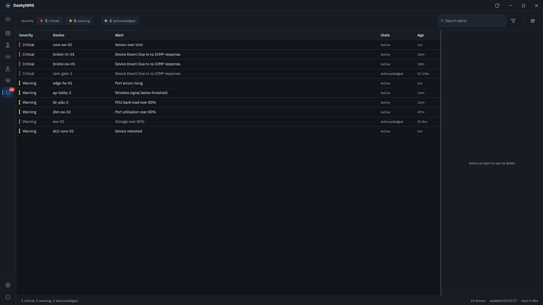
Task: Select the core-sw-02 device cell
Action: [x=63, y=45]
